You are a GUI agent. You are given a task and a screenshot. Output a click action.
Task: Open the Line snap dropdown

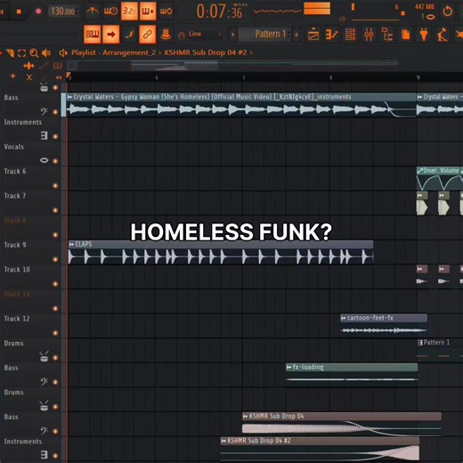(205, 35)
